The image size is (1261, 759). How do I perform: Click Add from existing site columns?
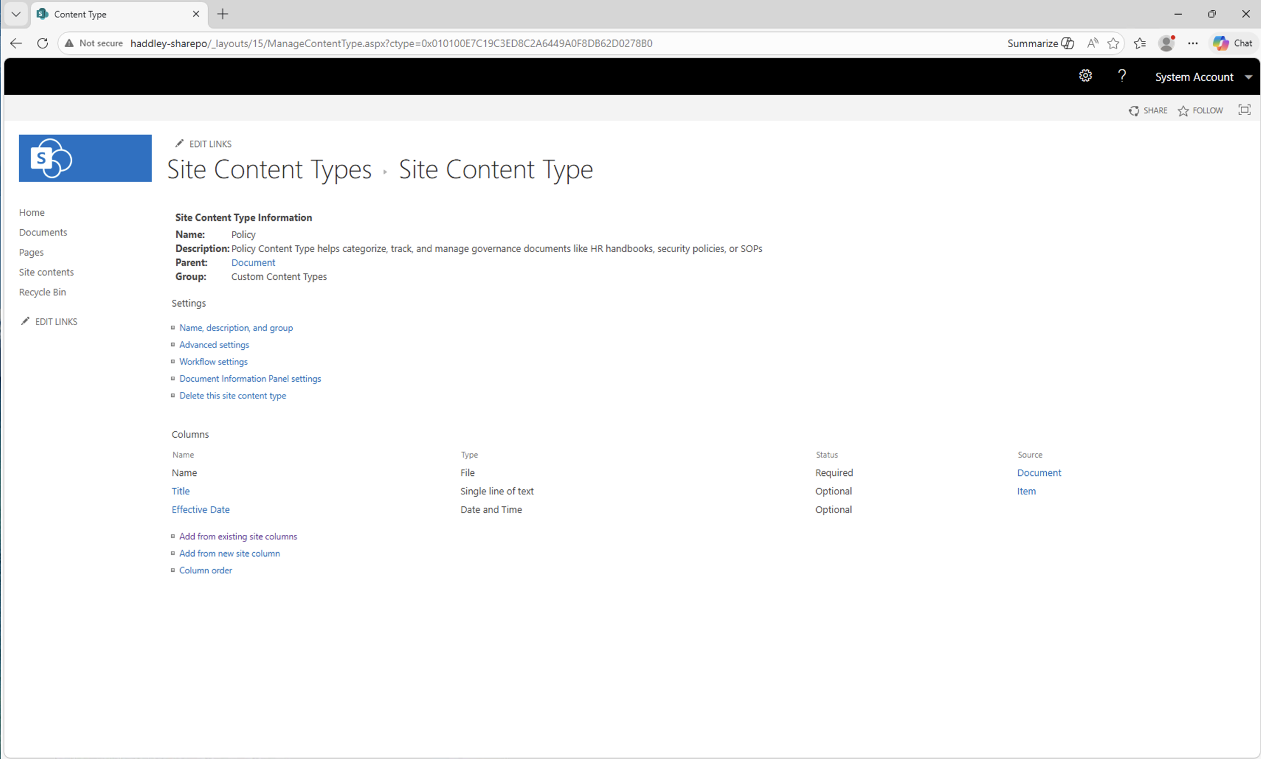[238, 536]
